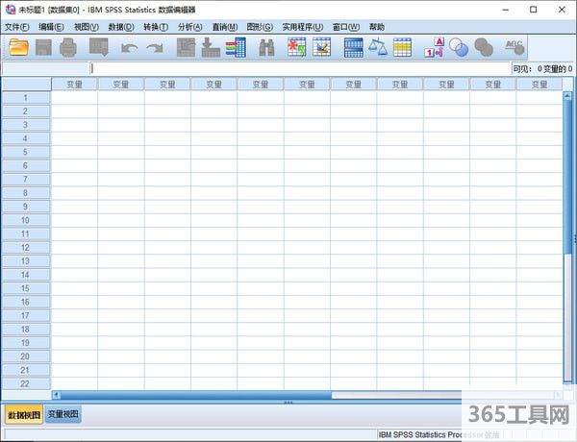Click the Find binoculars icon

(266, 47)
